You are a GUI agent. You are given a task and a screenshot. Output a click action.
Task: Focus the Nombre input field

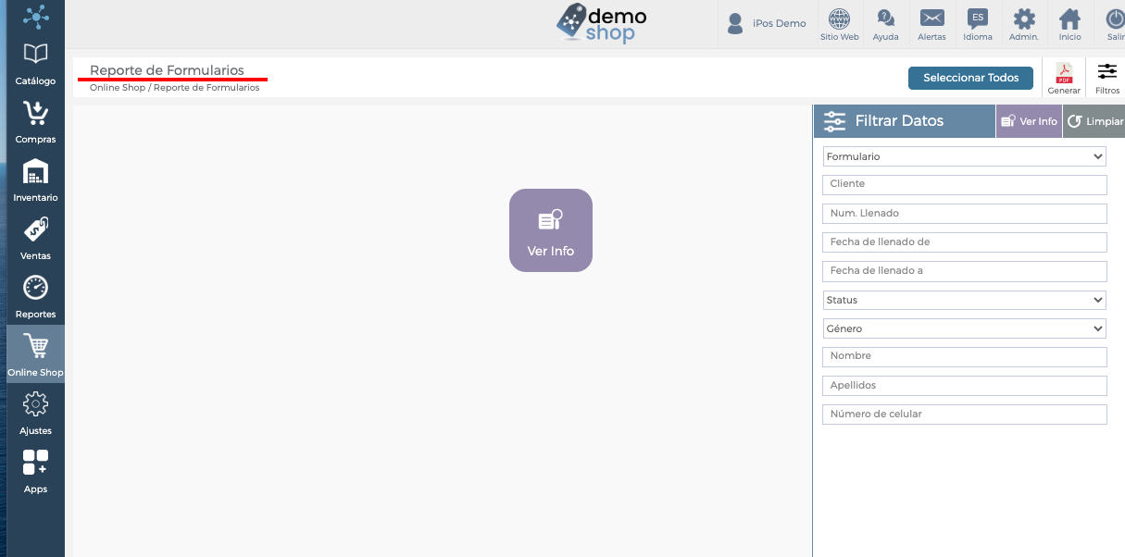coord(965,356)
